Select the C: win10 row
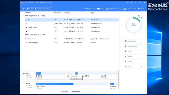 pyautogui.click(x=72, y=39)
